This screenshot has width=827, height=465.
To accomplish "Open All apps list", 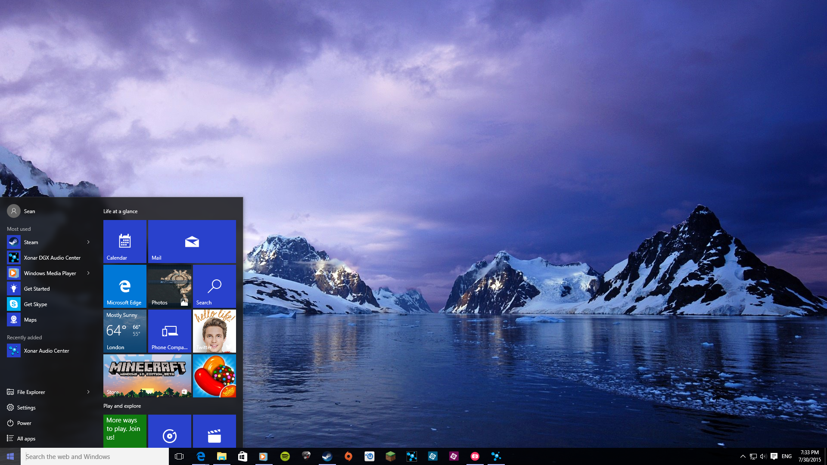I will tap(27, 438).
